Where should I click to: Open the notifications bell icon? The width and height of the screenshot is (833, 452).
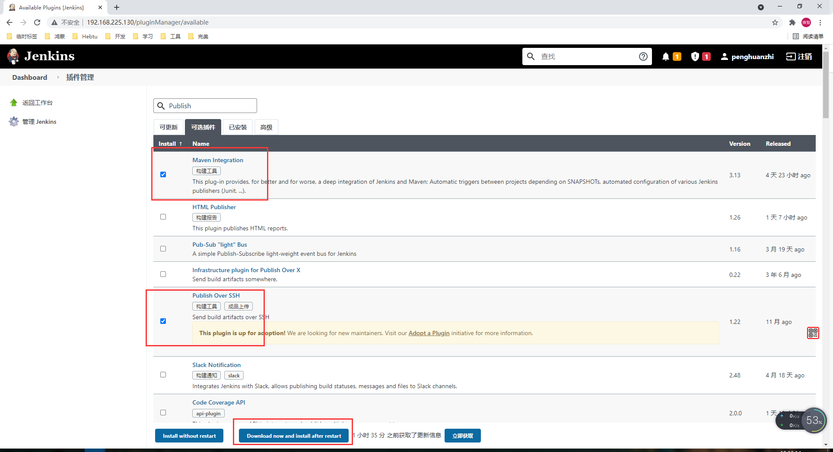[x=666, y=56]
